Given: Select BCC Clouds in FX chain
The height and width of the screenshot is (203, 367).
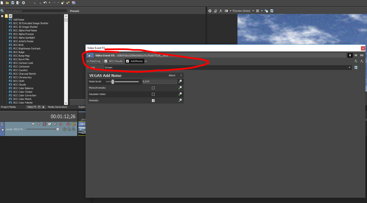Looking at the screenshot, I should 116,61.
